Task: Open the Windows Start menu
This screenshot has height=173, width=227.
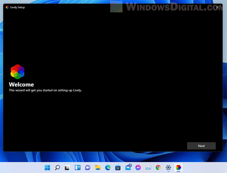Action: pos(47,168)
